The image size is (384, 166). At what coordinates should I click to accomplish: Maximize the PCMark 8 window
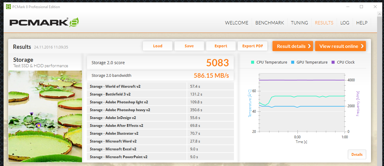pyautogui.click(x=361, y=7)
